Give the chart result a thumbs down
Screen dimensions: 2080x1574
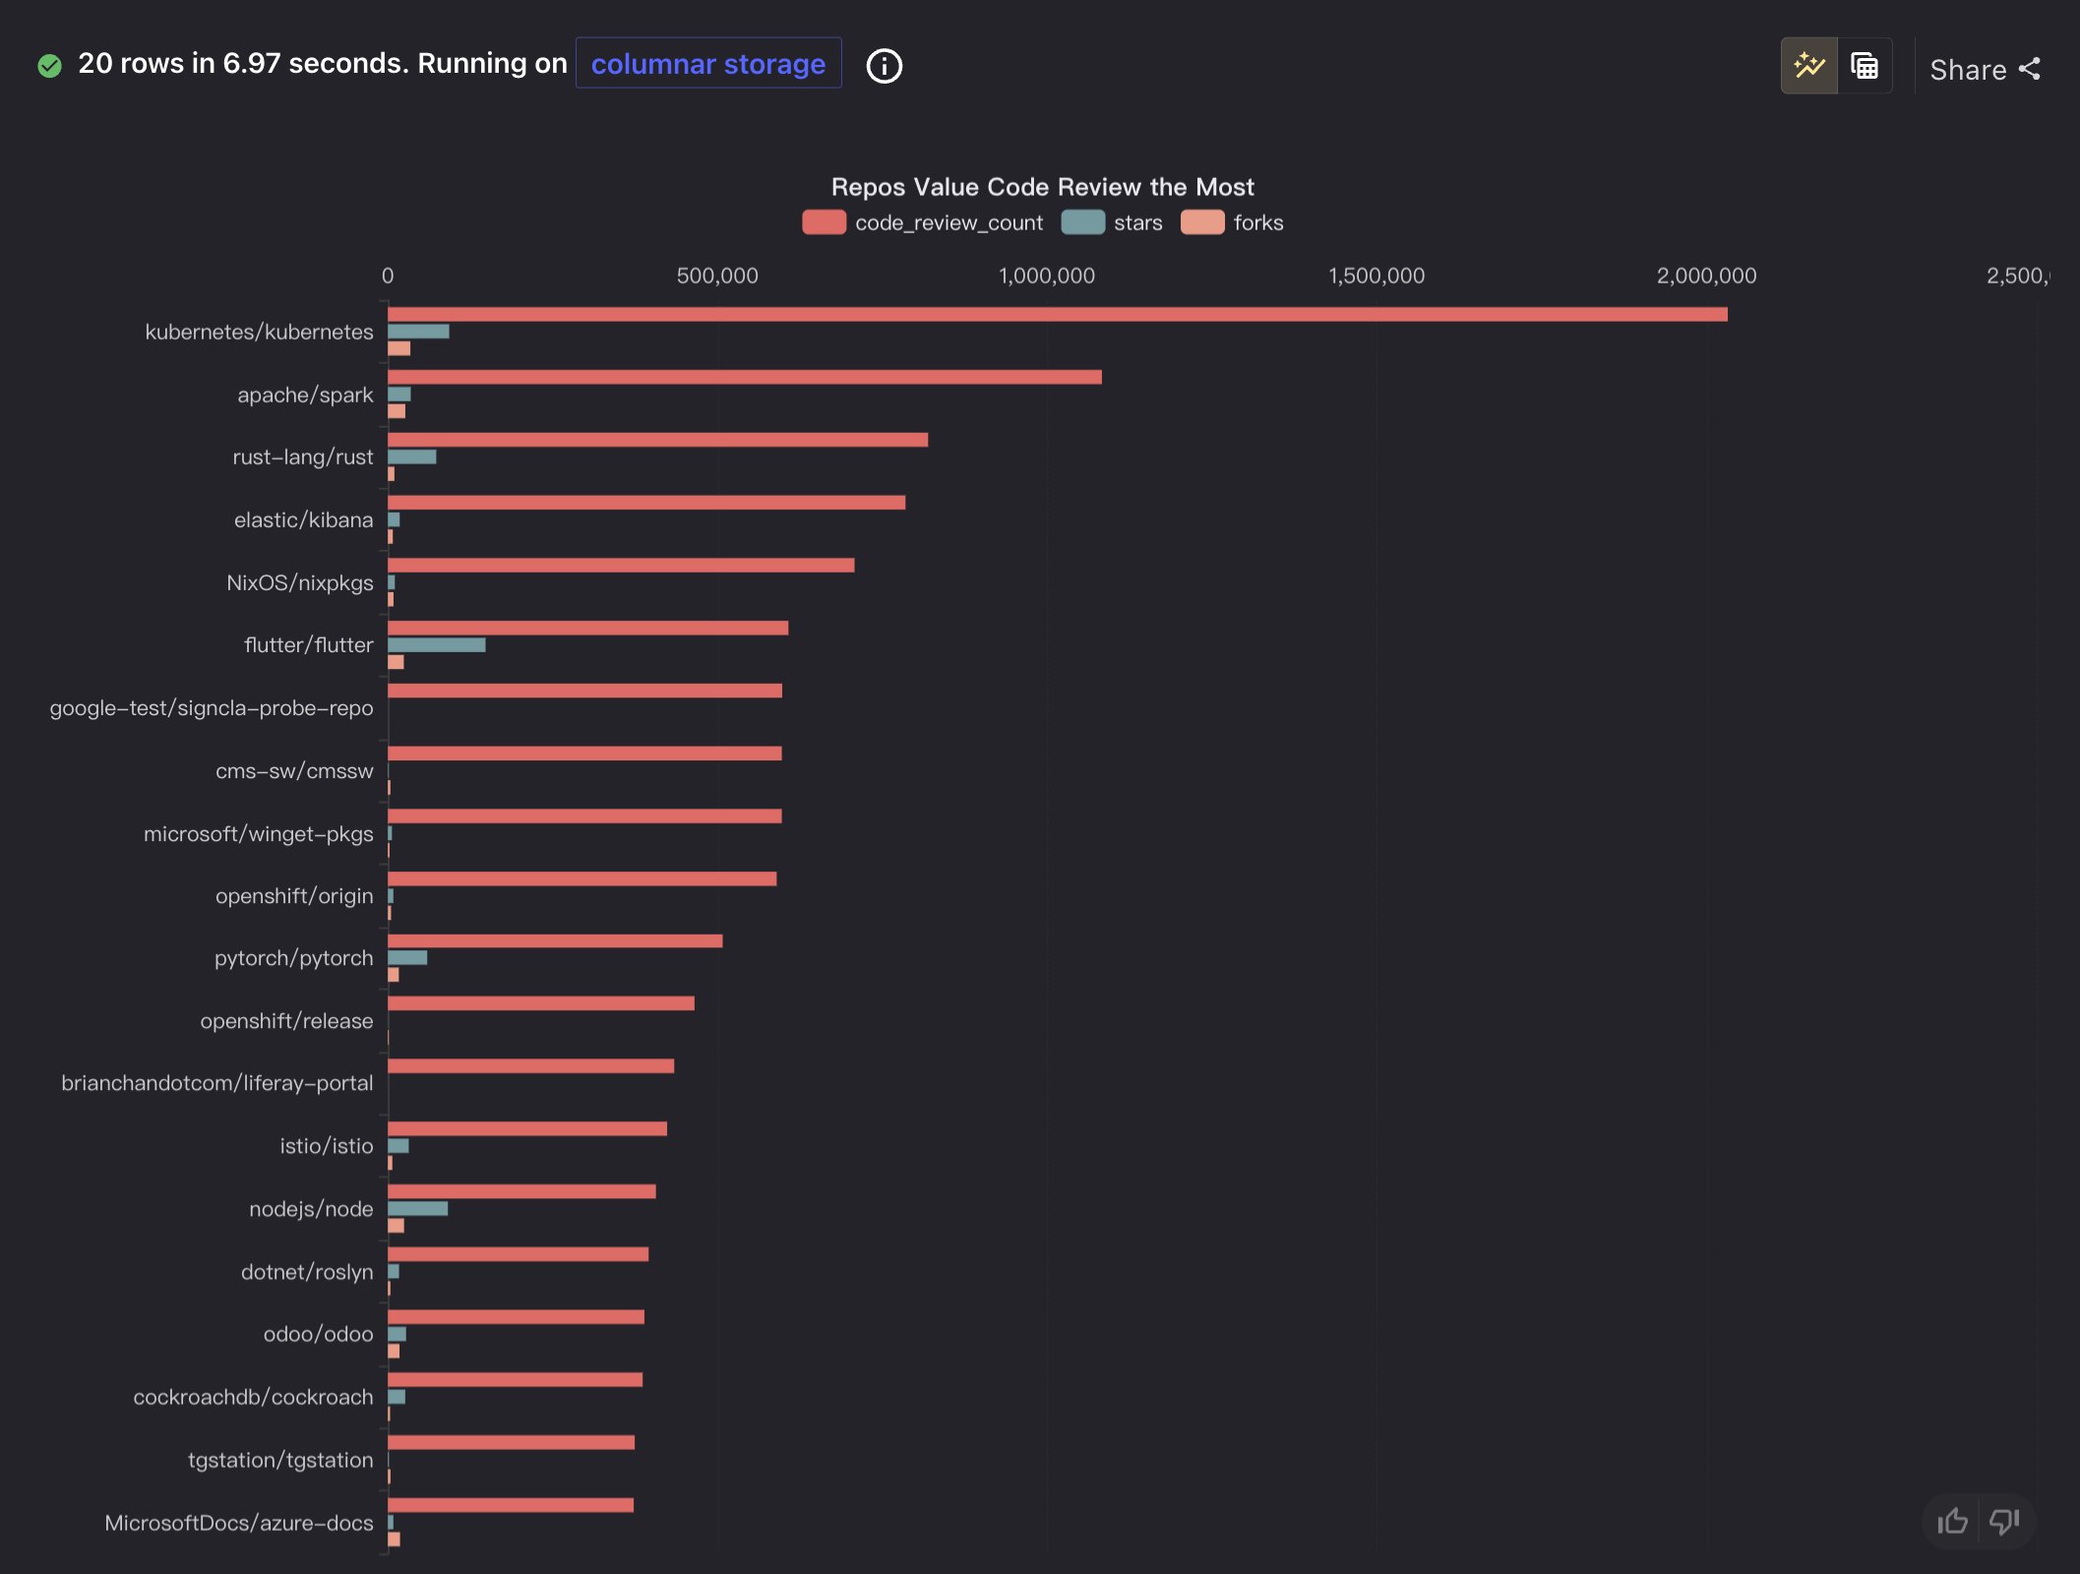coord(2004,1521)
